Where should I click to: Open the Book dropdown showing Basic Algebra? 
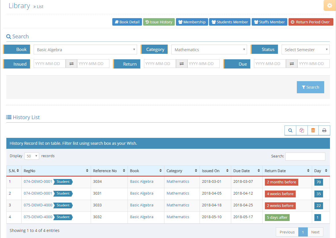(x=85, y=49)
